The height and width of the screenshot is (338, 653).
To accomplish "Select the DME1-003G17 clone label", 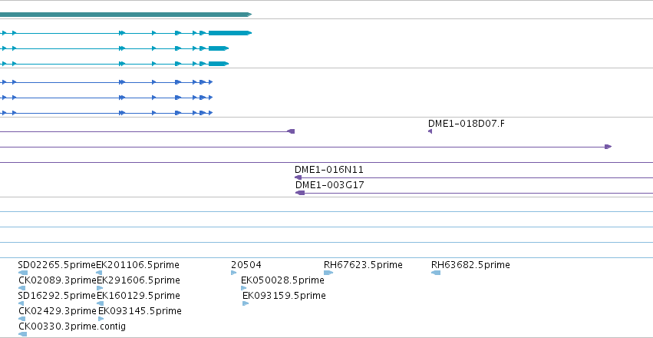I will 330,184.
